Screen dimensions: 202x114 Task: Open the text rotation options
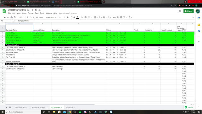(x=109, y=17)
